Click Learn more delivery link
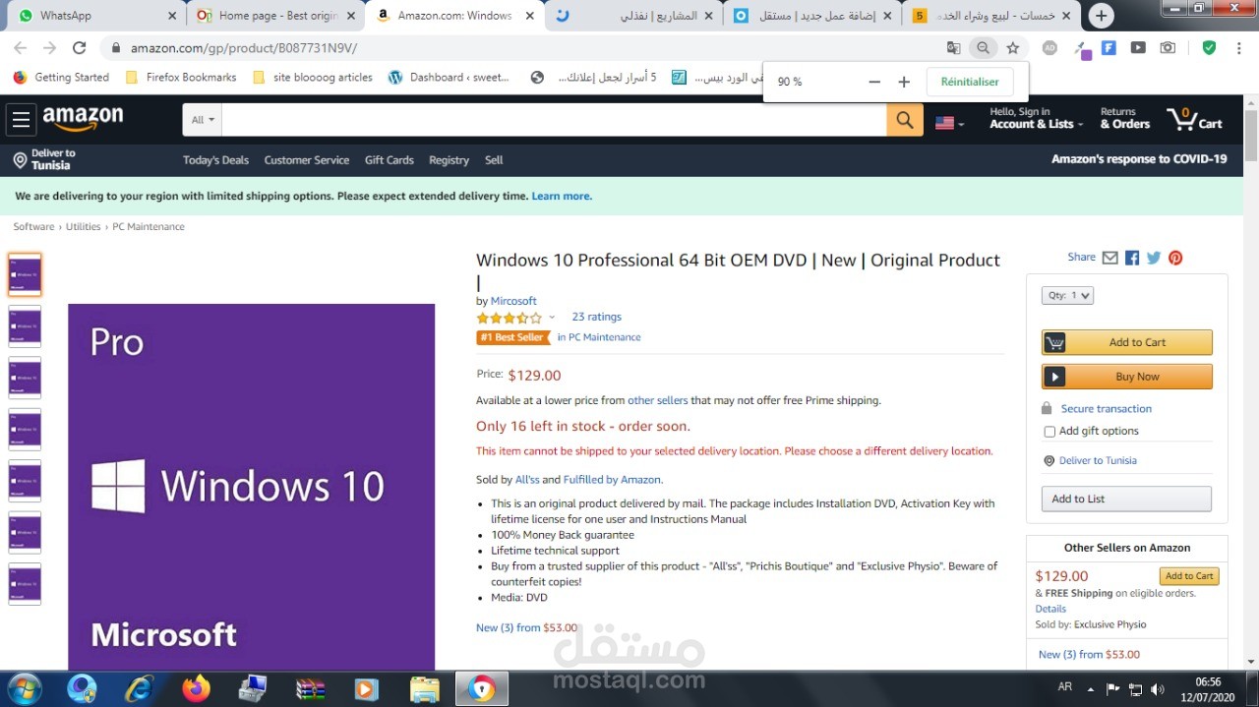This screenshot has width=1259, height=707. [562, 196]
